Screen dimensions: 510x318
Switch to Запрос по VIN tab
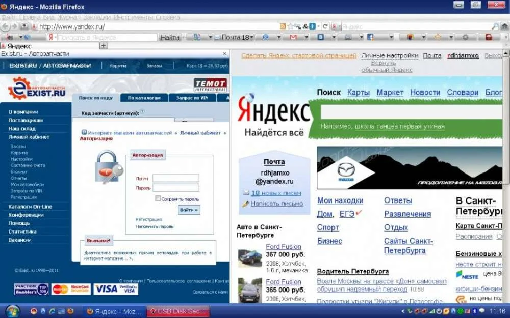click(192, 98)
